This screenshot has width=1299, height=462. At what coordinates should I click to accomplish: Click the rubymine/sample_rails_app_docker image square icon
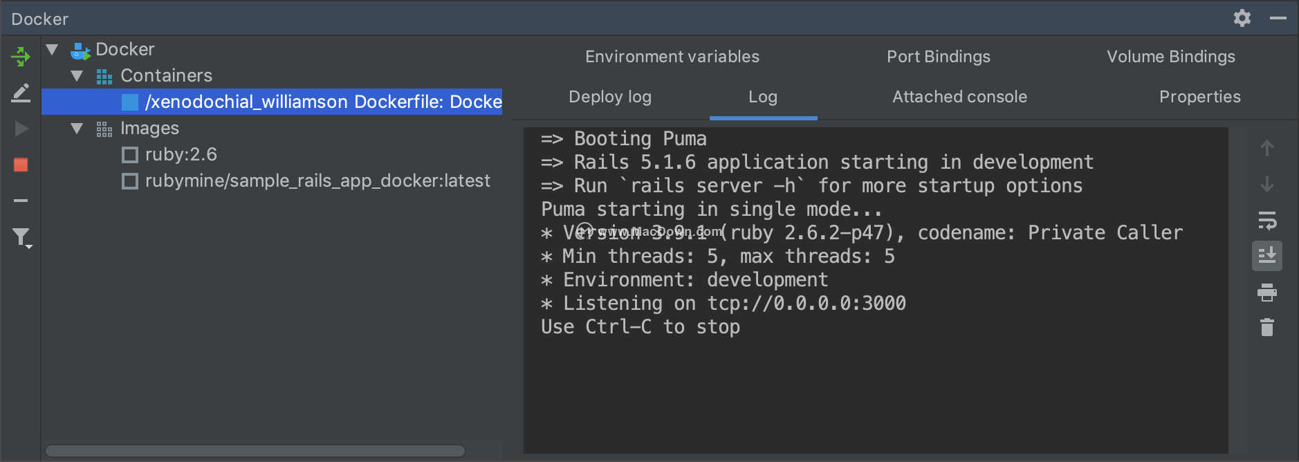[129, 181]
